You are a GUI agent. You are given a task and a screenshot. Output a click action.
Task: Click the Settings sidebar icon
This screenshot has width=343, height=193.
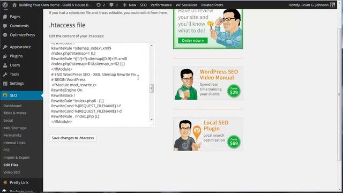[x=5, y=84]
